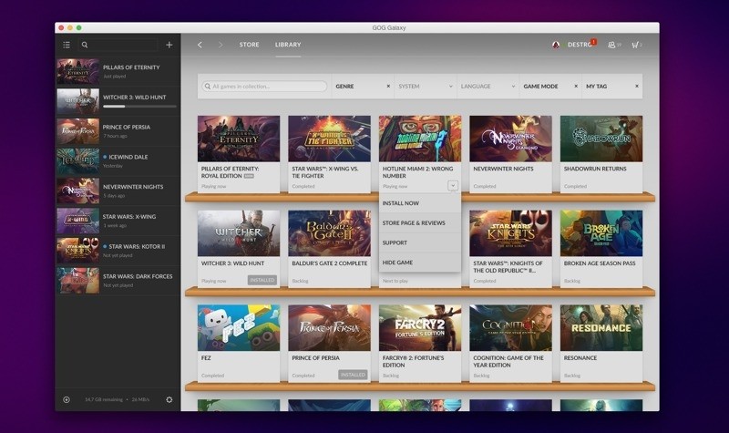
Task: Focus the 'All games in collection' search field
Action: coord(264,86)
